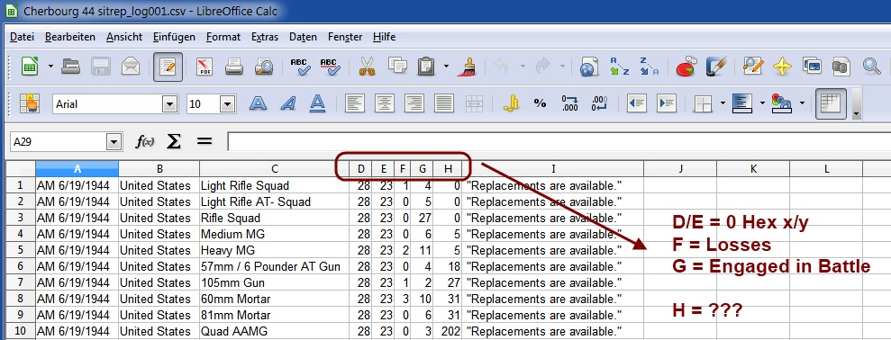
Task: Open the Arial font name list
Action: pyautogui.click(x=170, y=103)
